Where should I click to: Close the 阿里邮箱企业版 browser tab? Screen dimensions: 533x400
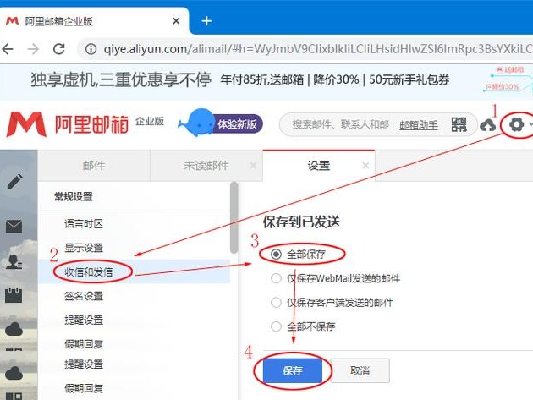[176, 21]
